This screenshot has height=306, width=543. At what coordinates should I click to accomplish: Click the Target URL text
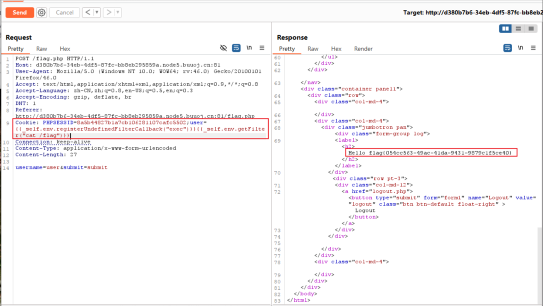coord(473,12)
